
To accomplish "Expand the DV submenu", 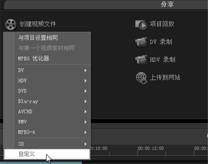I will (47, 70).
